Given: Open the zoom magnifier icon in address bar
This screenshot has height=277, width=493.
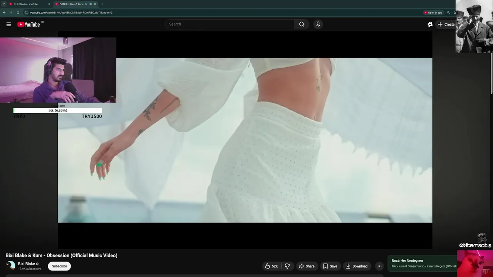Looking at the screenshot, I should pos(448,13).
